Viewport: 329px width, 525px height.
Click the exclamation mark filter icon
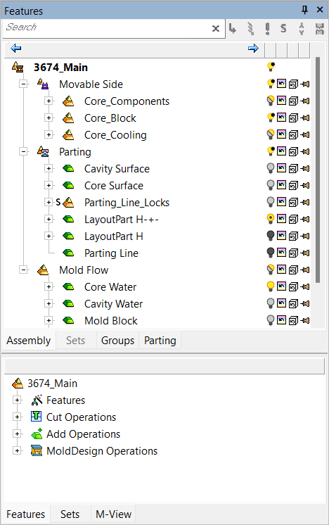(267, 29)
